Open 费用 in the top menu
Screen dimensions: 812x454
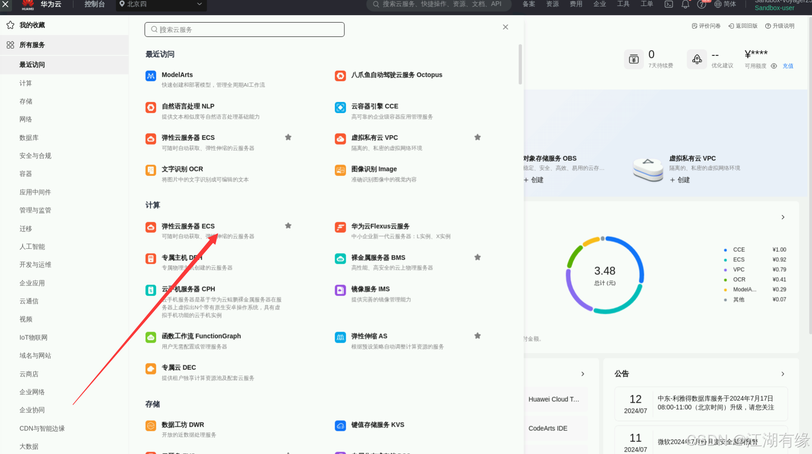pos(576,4)
